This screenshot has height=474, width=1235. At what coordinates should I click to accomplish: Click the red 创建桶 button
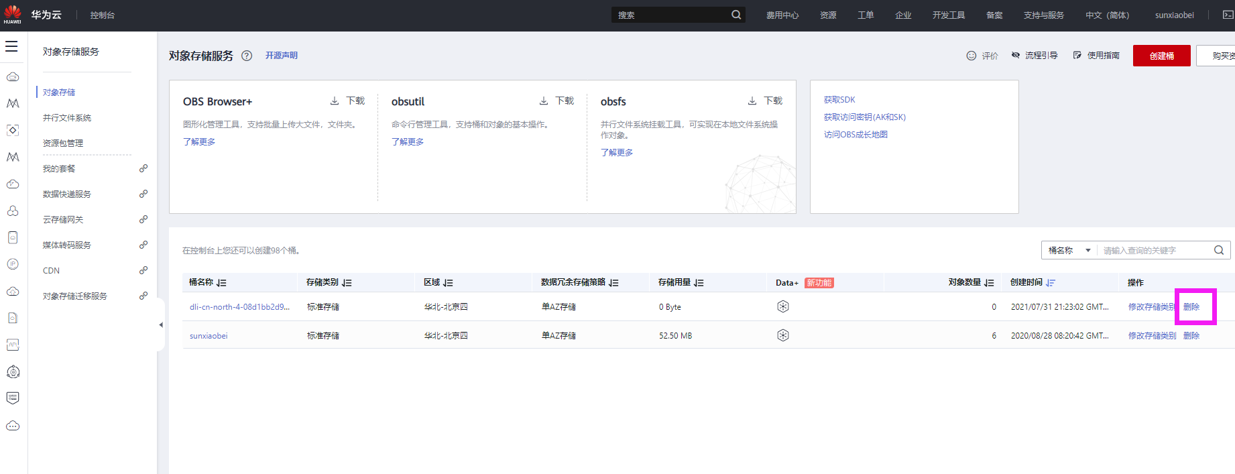coord(1162,56)
